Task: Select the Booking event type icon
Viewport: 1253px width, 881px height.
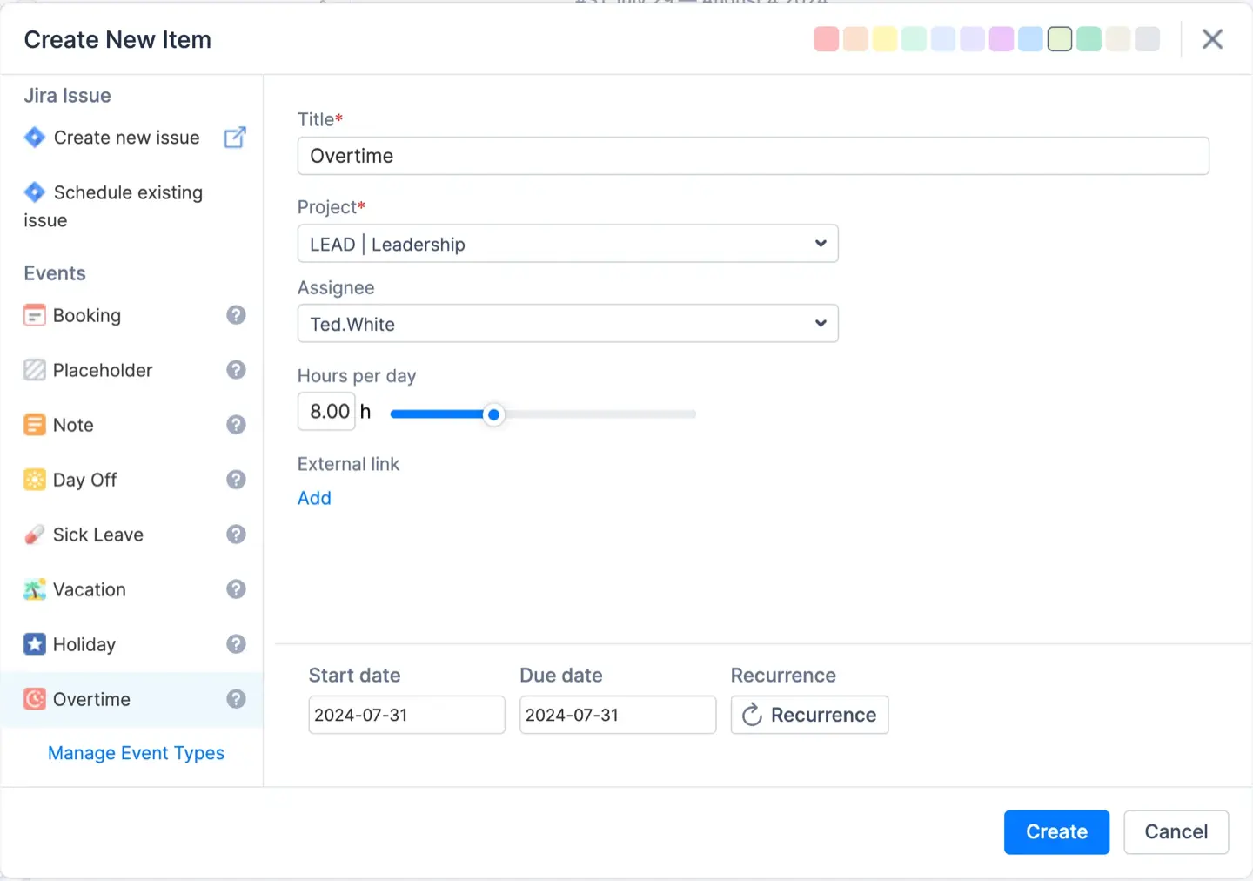Action: tap(34, 314)
